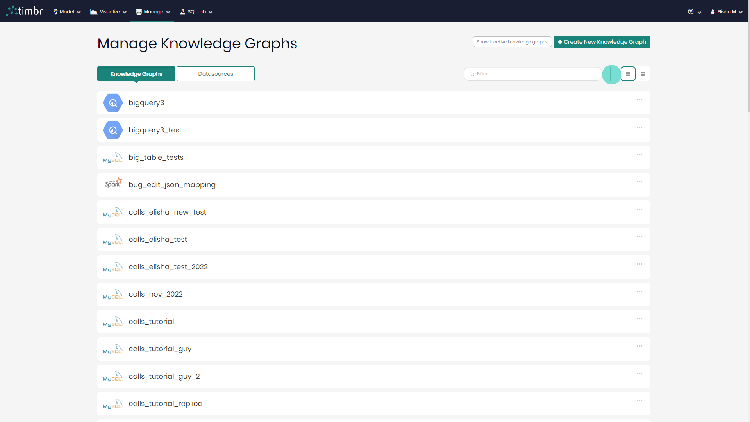Switch to the Datasources tab

(215, 74)
